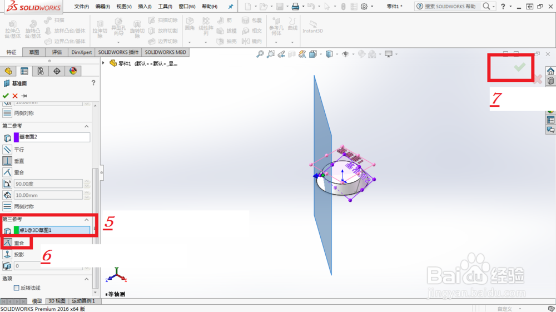Collapse the 选项 section
This screenshot has height=312, width=556.
tap(87, 279)
